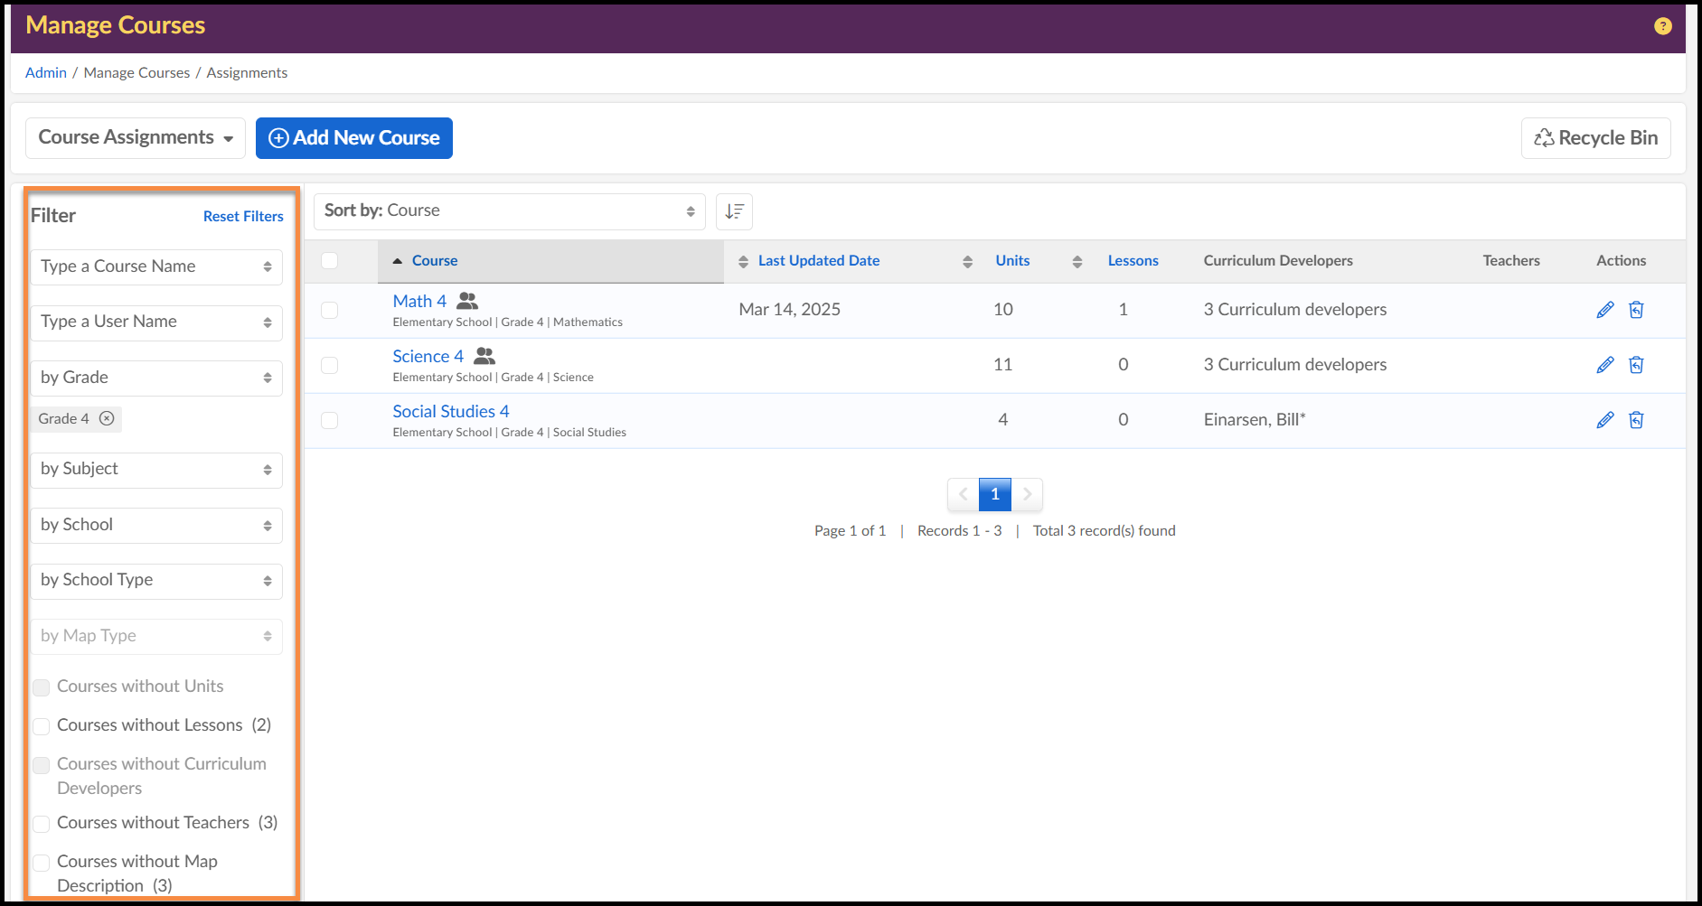Click the Reset Filters link
This screenshot has width=1702, height=906.
click(x=243, y=217)
